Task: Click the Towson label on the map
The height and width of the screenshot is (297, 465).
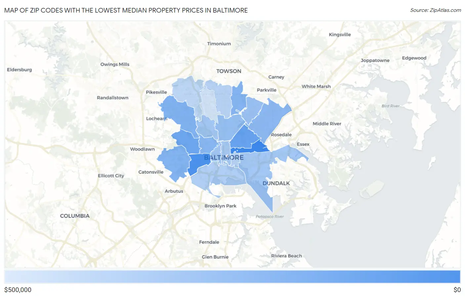Action: pyautogui.click(x=229, y=71)
